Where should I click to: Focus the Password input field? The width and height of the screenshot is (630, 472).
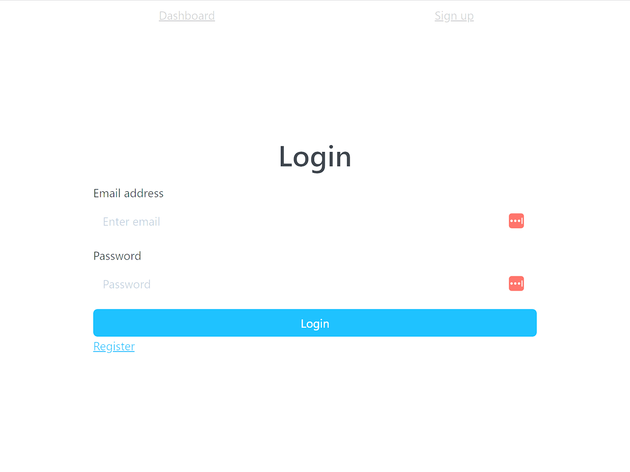[315, 285]
